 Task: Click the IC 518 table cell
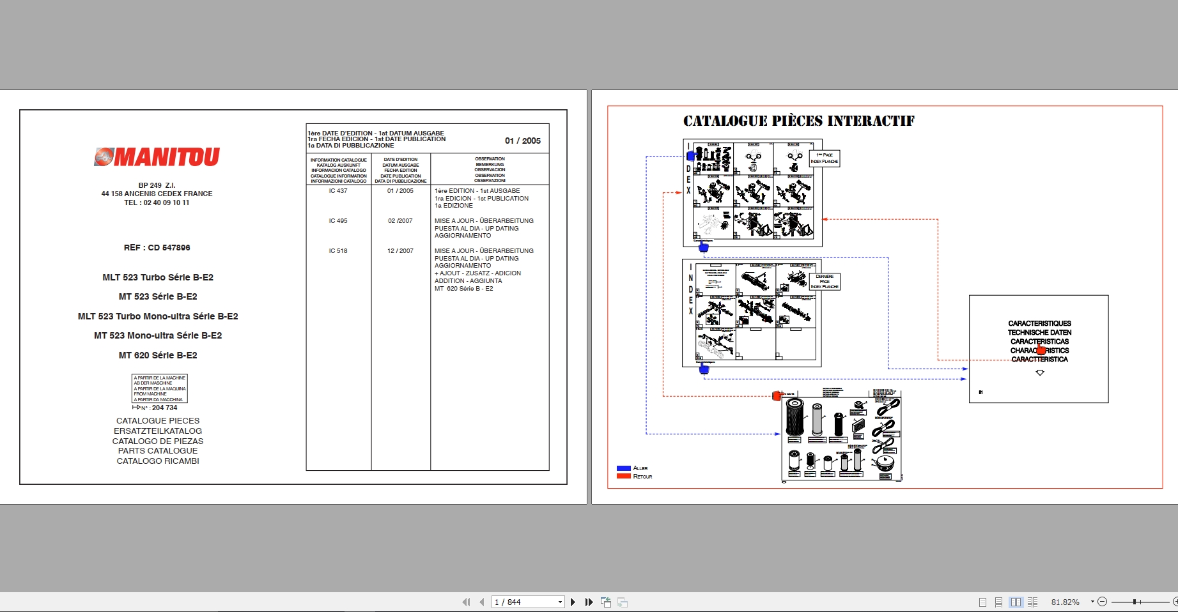point(338,251)
